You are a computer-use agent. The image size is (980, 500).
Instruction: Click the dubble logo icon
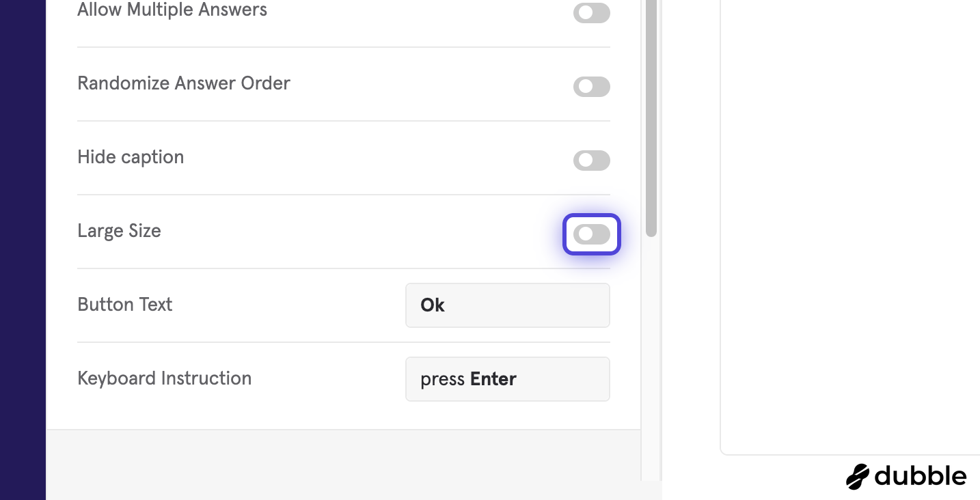coord(858,477)
